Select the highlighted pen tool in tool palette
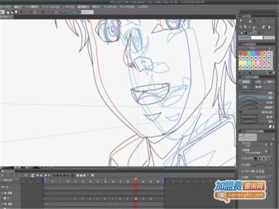 pyautogui.click(x=254, y=32)
